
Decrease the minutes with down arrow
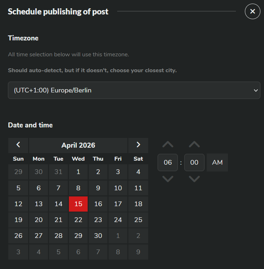click(194, 179)
